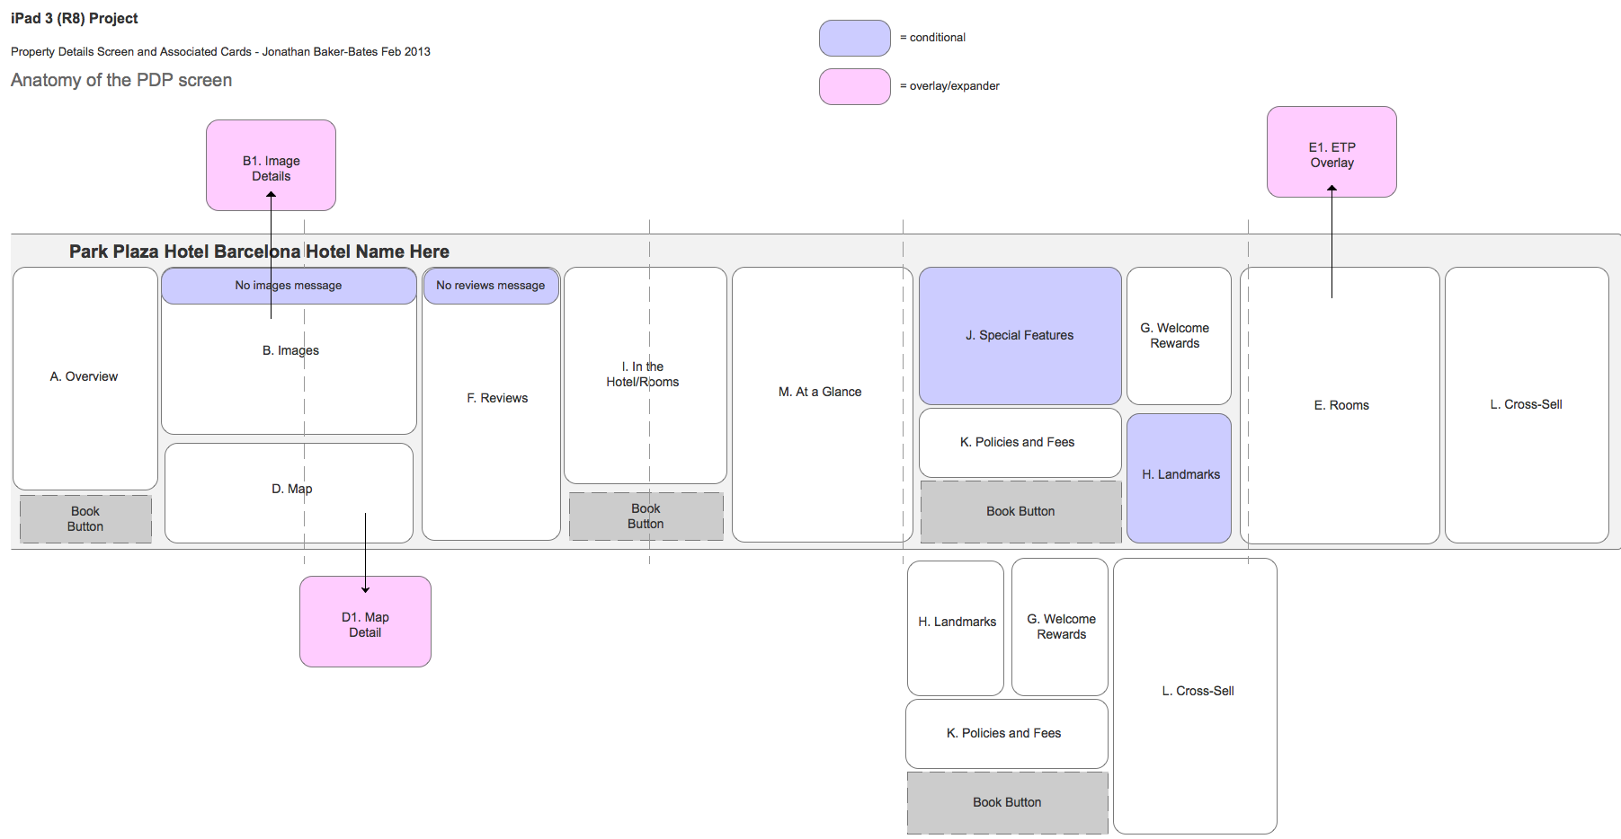Click the No images message banner
The image size is (1621, 839).
289,286
